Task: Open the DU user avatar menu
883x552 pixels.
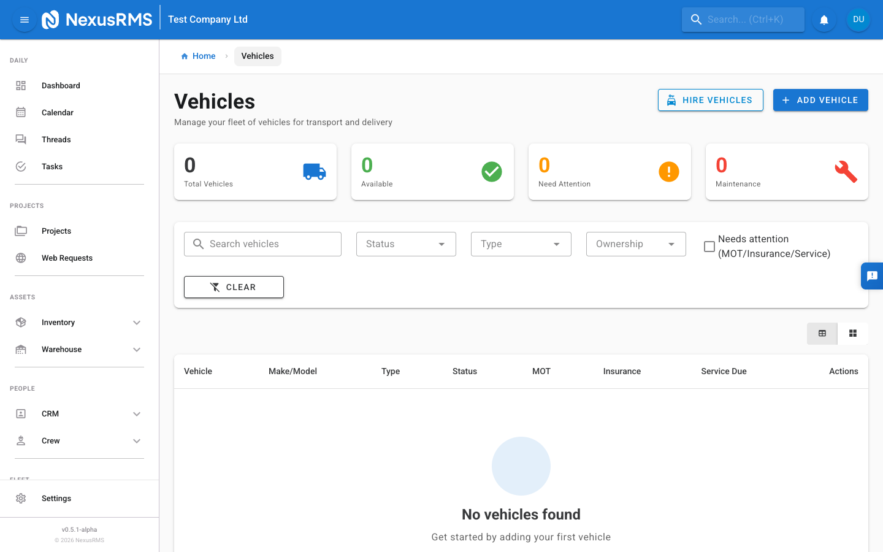Action: (x=858, y=19)
